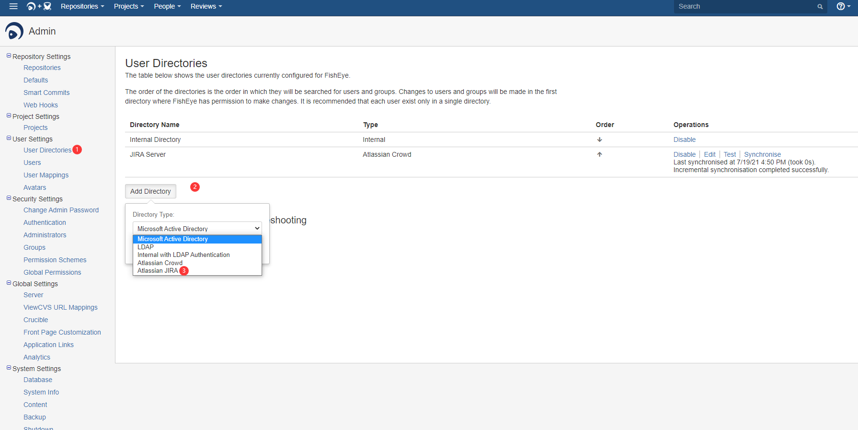Open Groups page

34,247
